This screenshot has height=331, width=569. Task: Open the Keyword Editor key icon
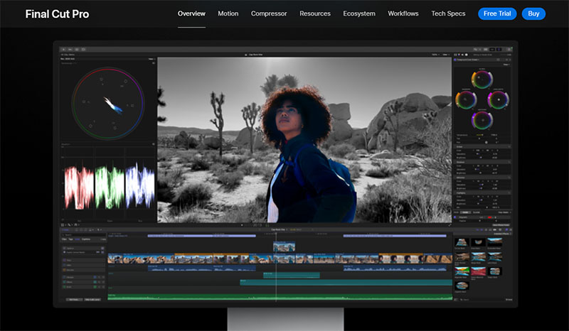[x=70, y=49]
